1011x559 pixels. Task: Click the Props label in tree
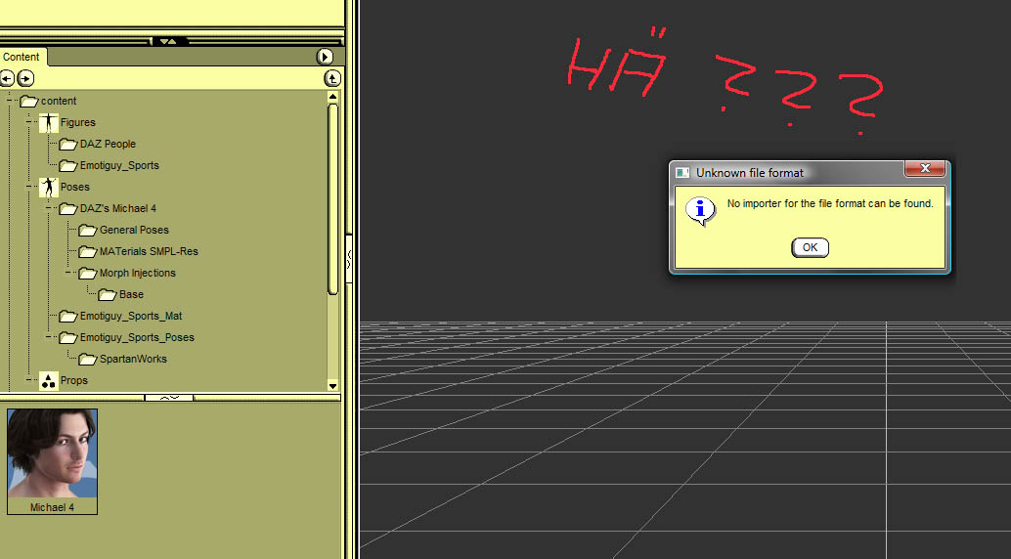coord(74,380)
